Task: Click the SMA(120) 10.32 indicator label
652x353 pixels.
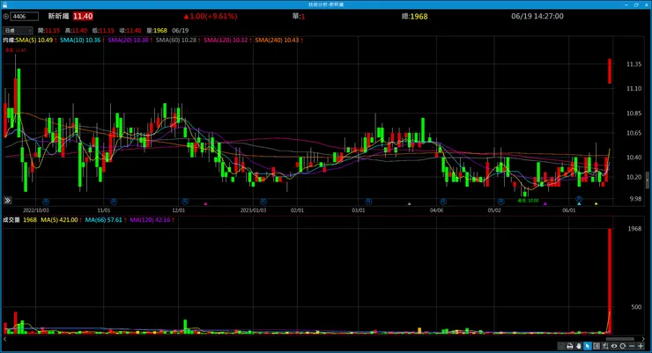Action: click(226, 40)
